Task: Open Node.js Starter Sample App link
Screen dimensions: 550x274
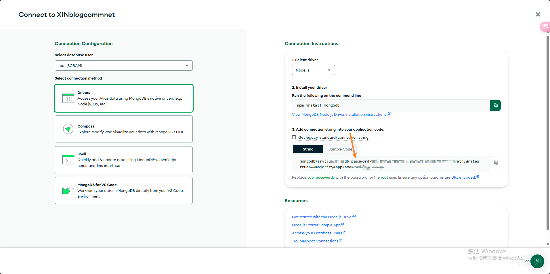Action: click(x=316, y=225)
